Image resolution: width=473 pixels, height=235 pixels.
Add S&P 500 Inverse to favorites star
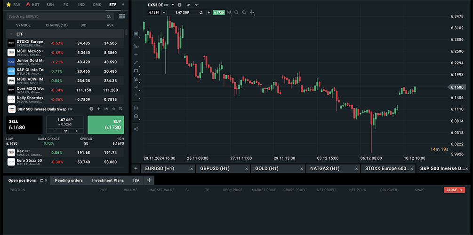(106, 109)
